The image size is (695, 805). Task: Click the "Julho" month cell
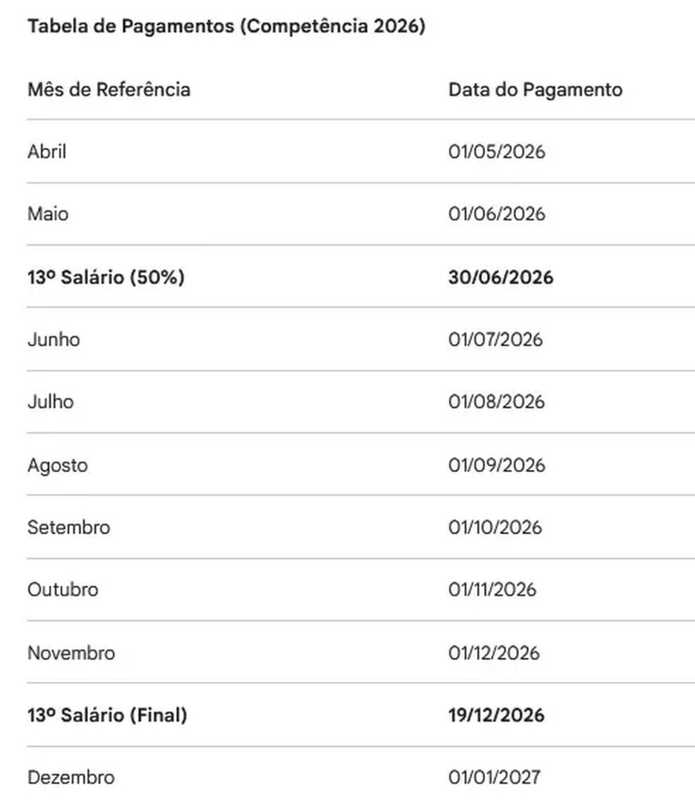click(x=50, y=402)
